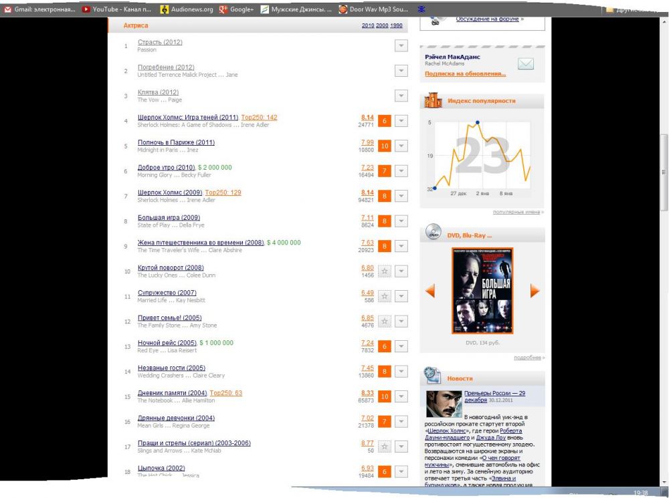
Task: Open Top250: 63 link
Action: (225, 393)
